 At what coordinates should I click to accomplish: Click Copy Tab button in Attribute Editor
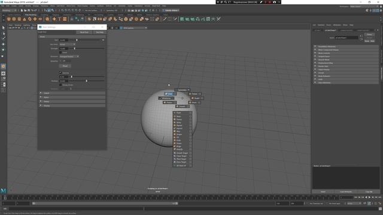pos(369,192)
